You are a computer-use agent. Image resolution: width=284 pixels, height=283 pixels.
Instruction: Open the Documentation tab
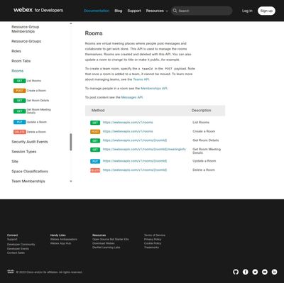97,11
